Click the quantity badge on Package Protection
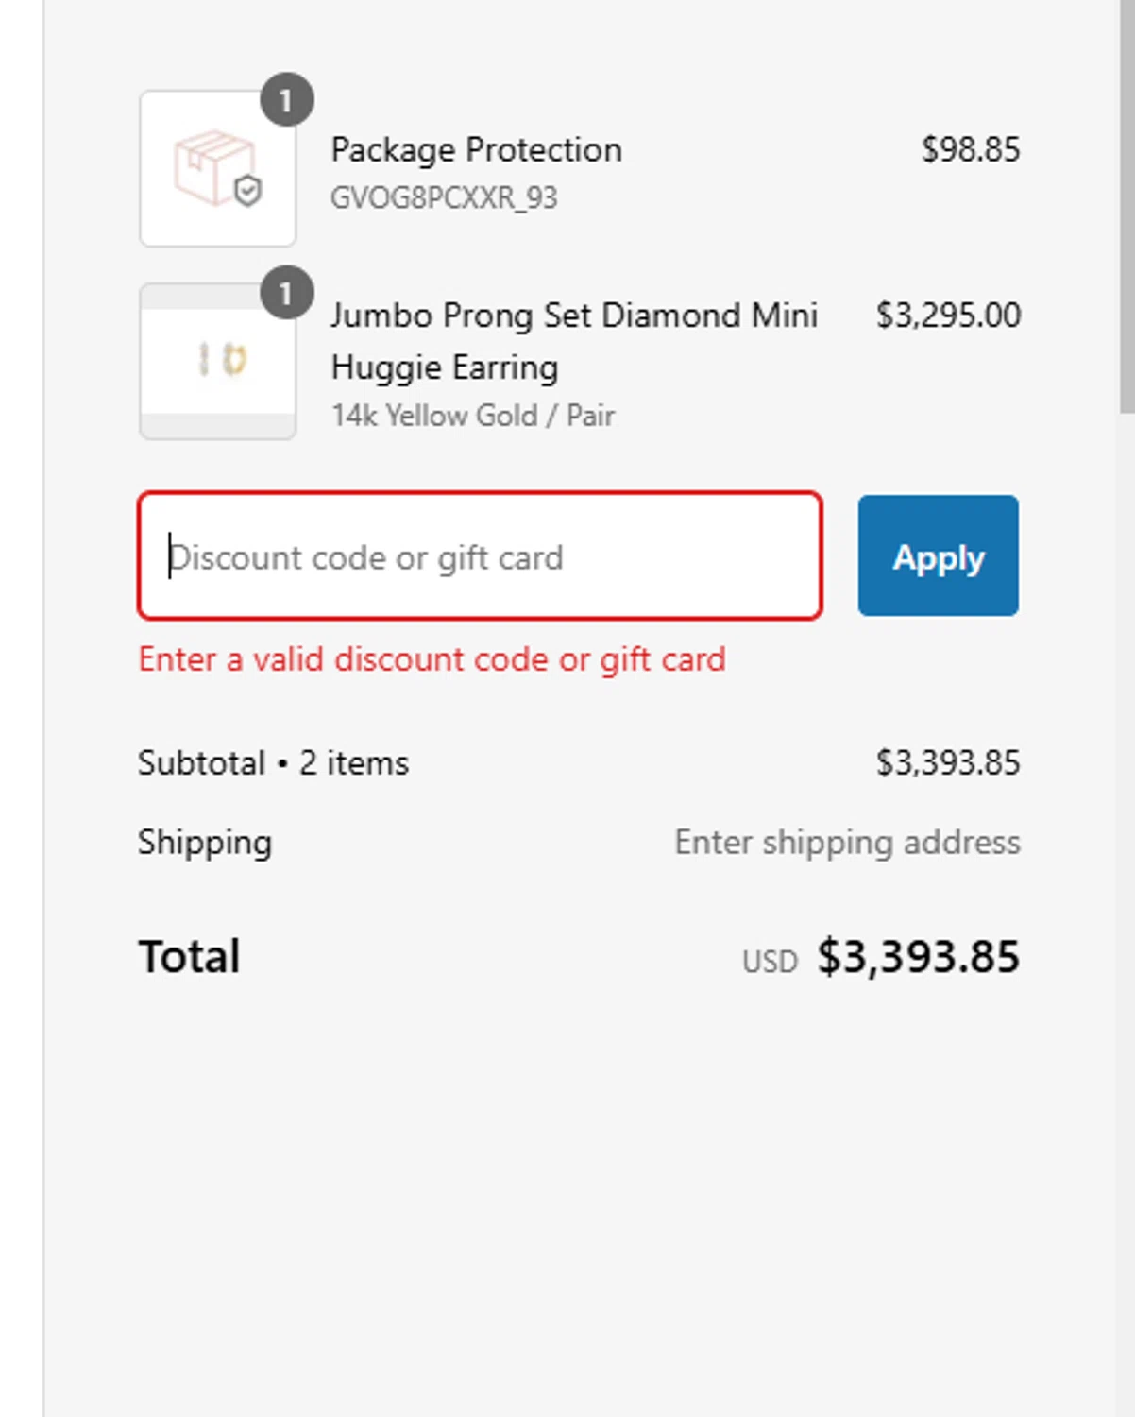1135x1417 pixels. 286,100
